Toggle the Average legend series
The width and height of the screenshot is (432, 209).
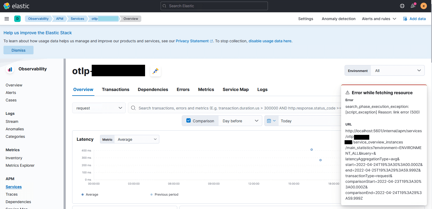(x=90, y=195)
